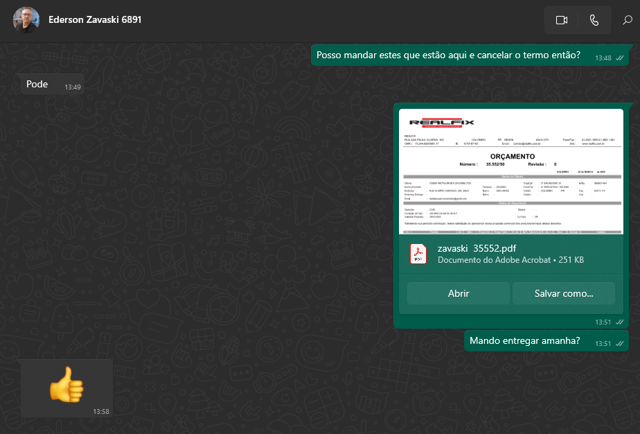Start a voice call using phone icon
Image resolution: width=640 pixels, height=434 pixels.
point(594,20)
